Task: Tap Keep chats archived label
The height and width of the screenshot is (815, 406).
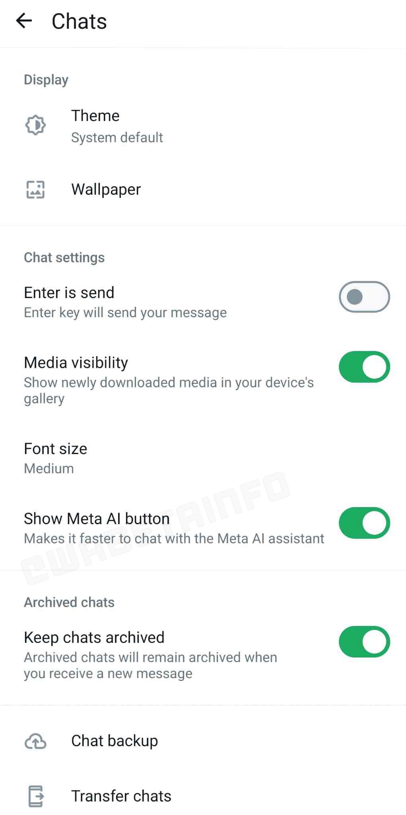Action: pyautogui.click(x=94, y=638)
